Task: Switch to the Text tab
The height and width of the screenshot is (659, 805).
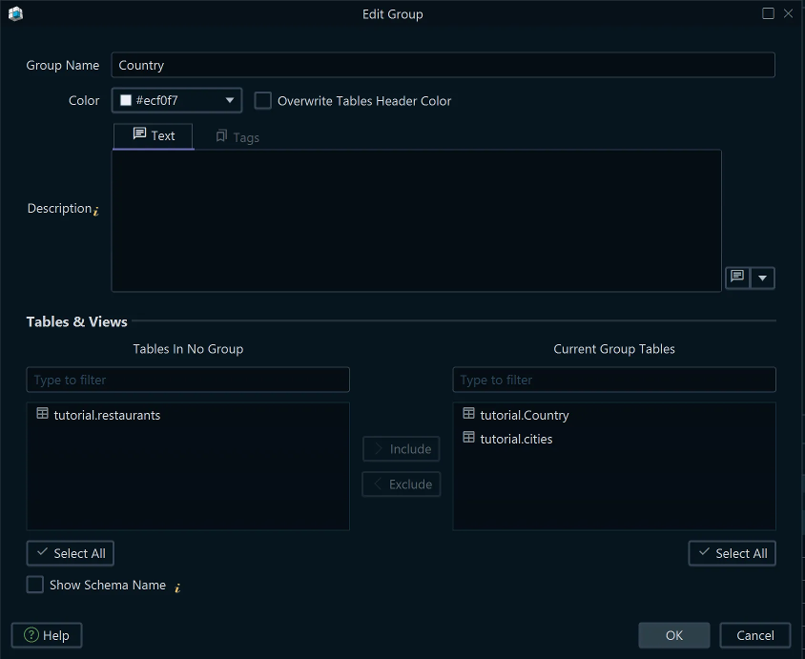Action: point(153,136)
